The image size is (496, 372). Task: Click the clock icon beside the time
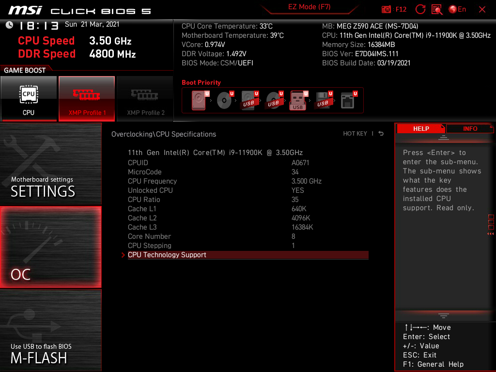10,25
